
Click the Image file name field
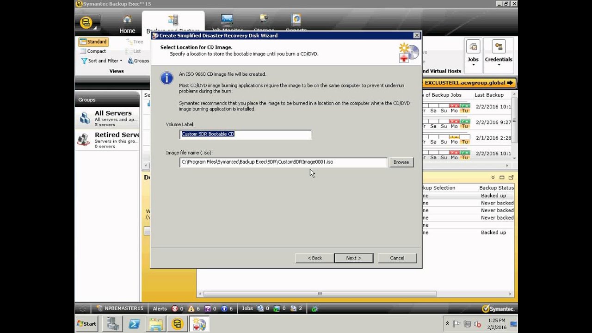tap(283, 162)
